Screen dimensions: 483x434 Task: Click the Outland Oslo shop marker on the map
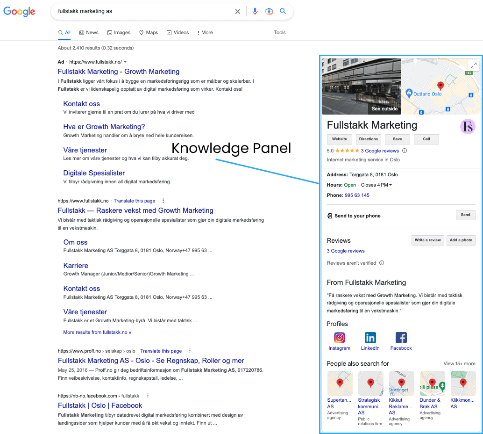tap(409, 93)
